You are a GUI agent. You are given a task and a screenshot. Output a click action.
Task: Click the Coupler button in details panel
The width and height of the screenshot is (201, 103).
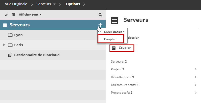point(122,48)
